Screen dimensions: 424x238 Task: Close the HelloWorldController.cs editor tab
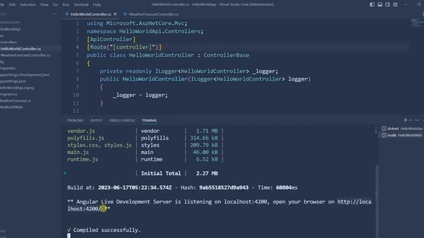pyautogui.click(x=115, y=14)
